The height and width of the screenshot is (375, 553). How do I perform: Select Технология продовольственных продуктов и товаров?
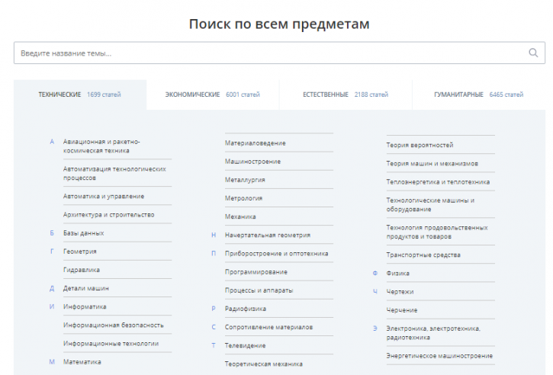(x=437, y=232)
